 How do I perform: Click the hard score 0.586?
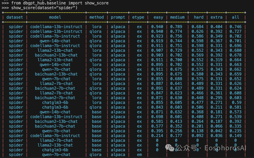pos(198,36)
